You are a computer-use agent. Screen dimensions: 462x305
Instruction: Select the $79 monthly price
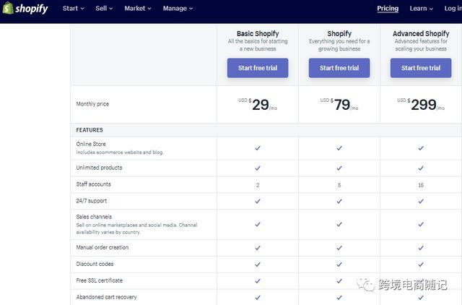click(339, 104)
